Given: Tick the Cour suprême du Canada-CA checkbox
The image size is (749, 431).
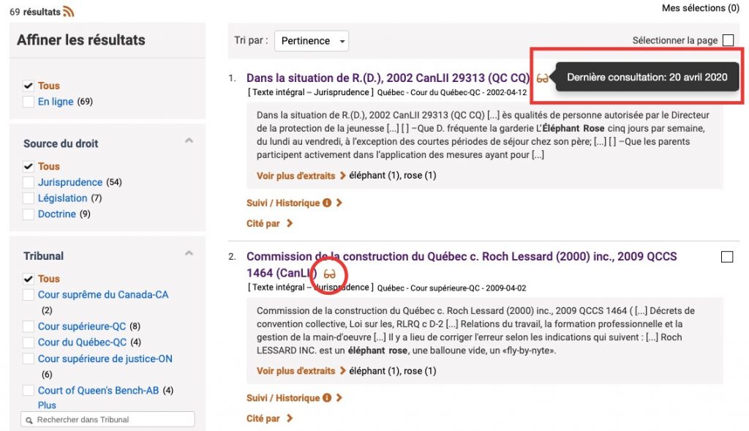Looking at the screenshot, I should (x=29, y=295).
